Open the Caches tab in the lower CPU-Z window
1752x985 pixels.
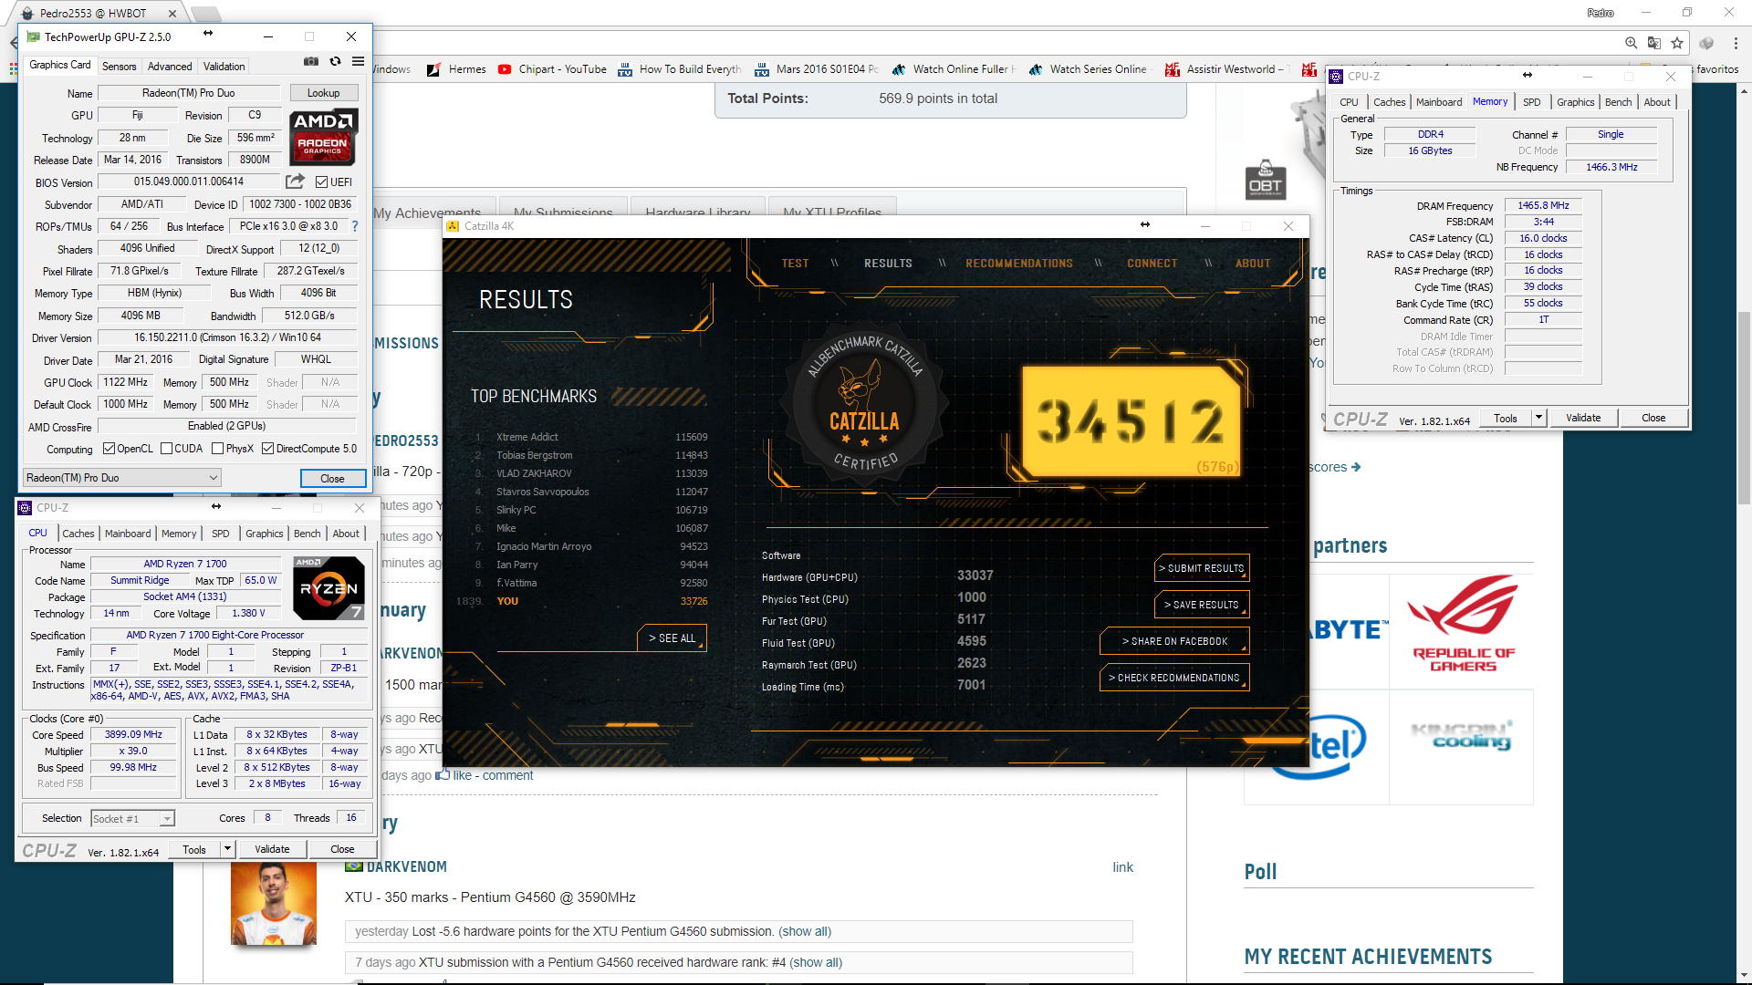point(78,534)
